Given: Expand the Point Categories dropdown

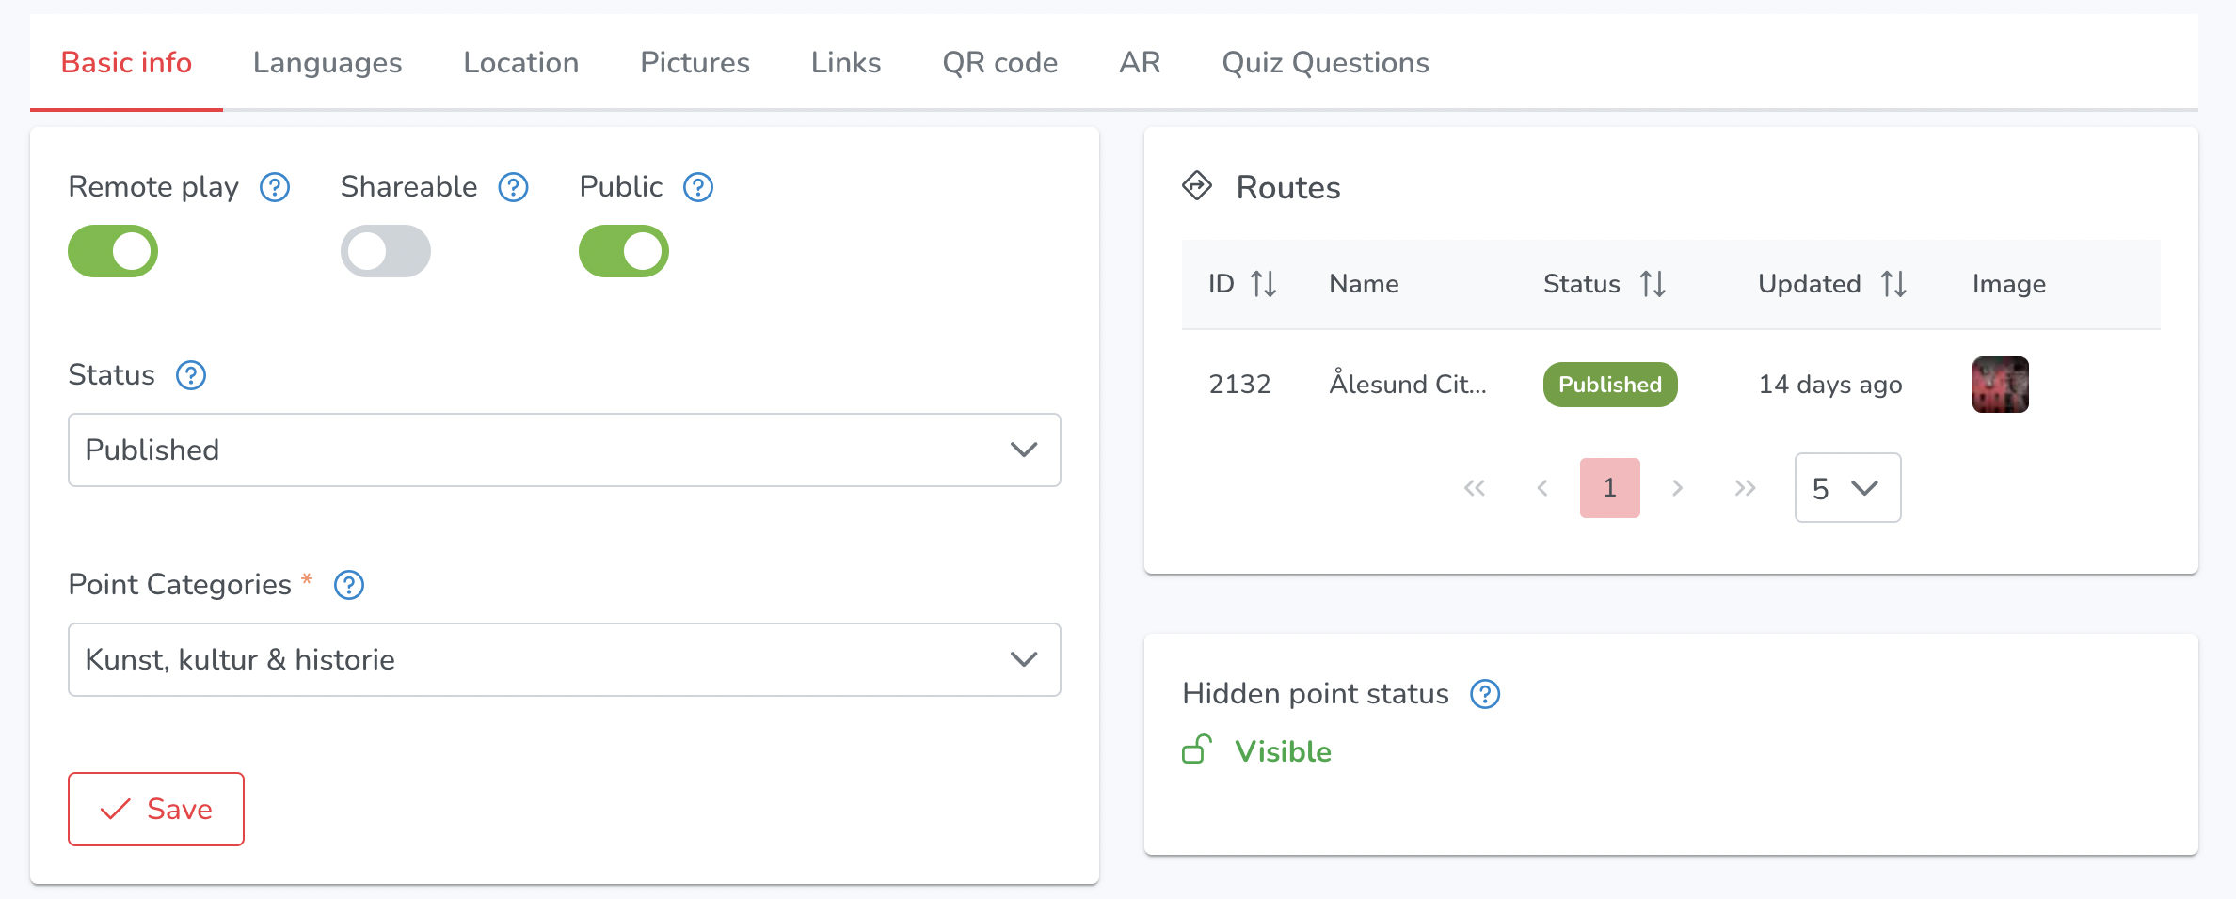Looking at the screenshot, I should (564, 659).
